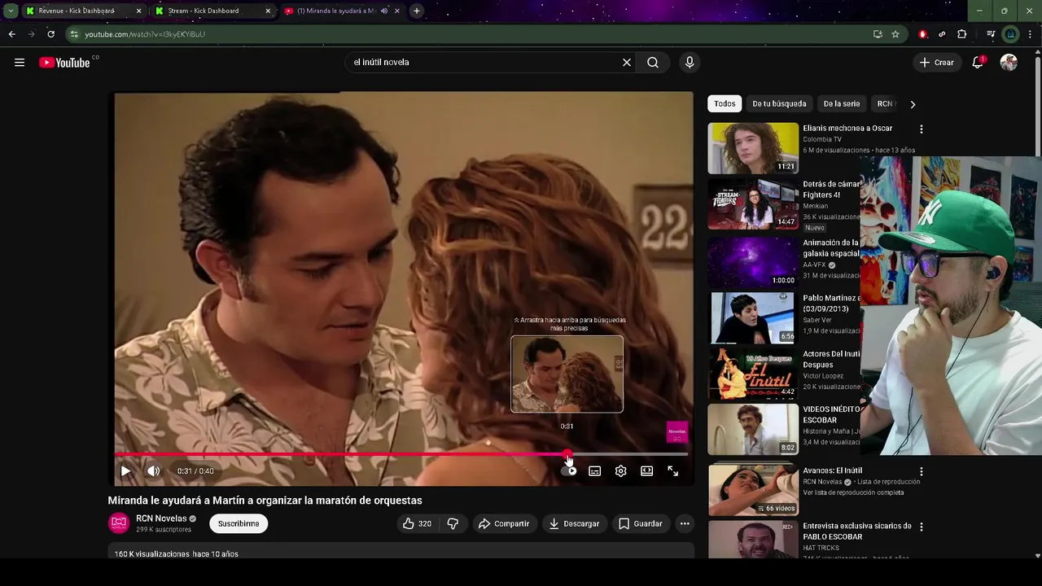Bookmark this page with the star
This screenshot has width=1042, height=586.
[895, 34]
